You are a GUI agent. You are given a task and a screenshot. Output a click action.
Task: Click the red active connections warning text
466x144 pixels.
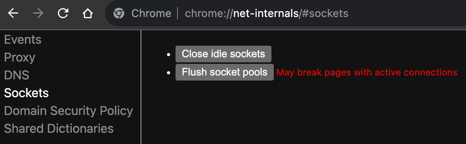click(367, 72)
